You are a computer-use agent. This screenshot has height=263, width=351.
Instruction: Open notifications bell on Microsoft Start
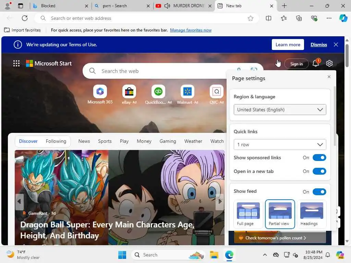click(x=316, y=63)
